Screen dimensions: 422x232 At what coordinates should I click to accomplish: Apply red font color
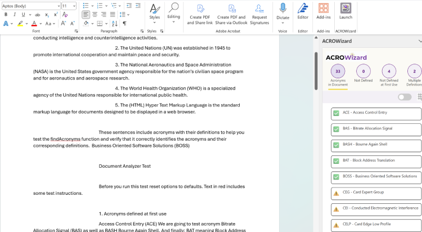34,24
